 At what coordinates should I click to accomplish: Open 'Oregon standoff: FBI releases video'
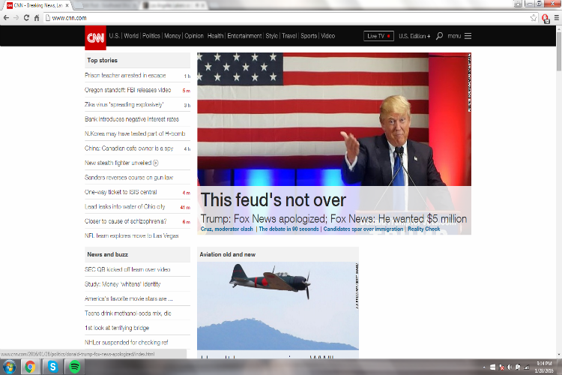pos(128,90)
